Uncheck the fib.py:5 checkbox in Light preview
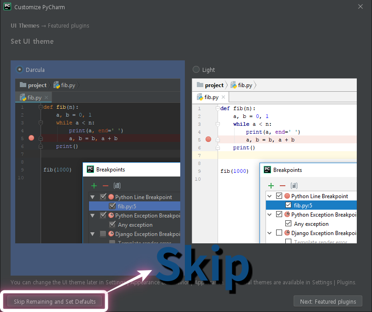The image size is (372, 312). pyautogui.click(x=288, y=205)
